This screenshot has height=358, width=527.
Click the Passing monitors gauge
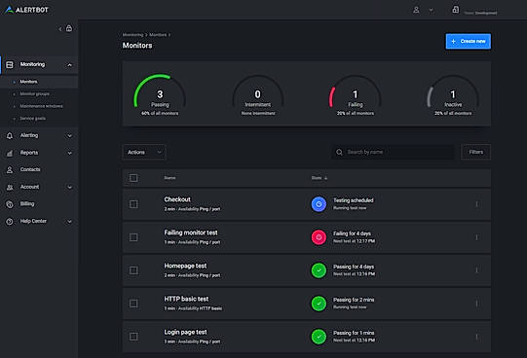(160, 95)
